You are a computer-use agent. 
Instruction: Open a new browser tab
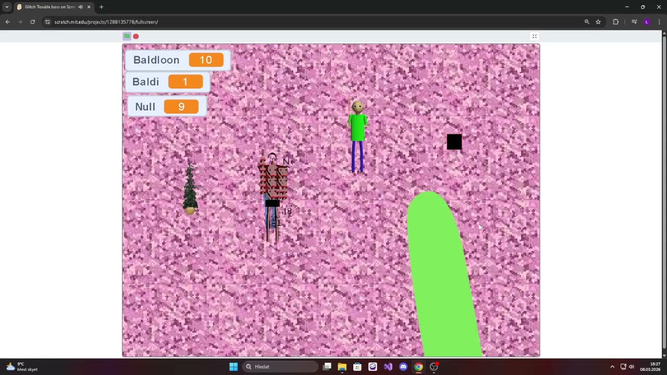tap(101, 7)
